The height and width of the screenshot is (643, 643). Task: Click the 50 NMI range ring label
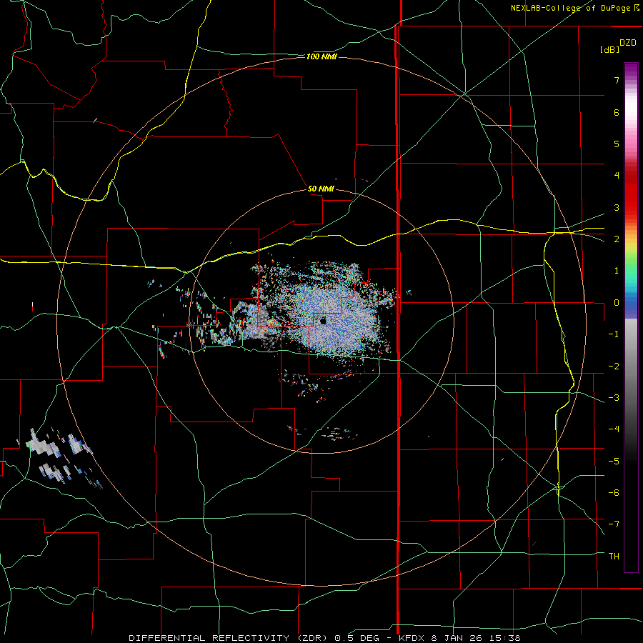coord(321,189)
